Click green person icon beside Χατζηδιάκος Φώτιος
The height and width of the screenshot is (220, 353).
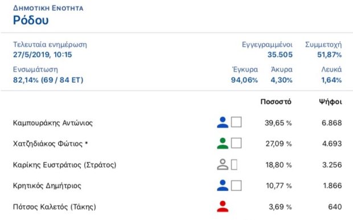point(223,144)
